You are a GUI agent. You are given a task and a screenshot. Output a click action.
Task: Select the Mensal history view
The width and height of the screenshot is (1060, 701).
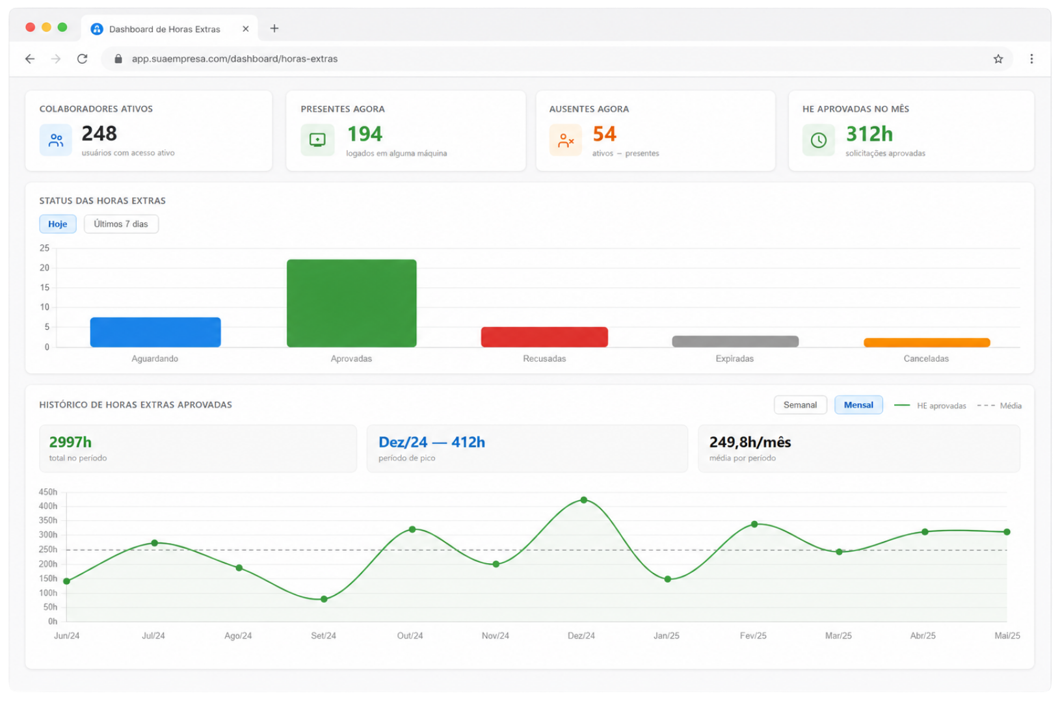tap(858, 405)
